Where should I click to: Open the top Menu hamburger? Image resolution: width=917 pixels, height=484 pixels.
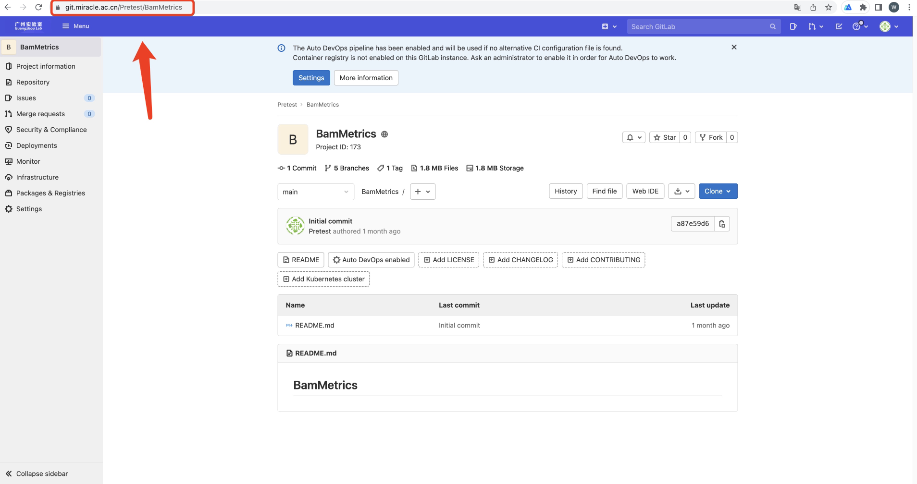click(75, 26)
